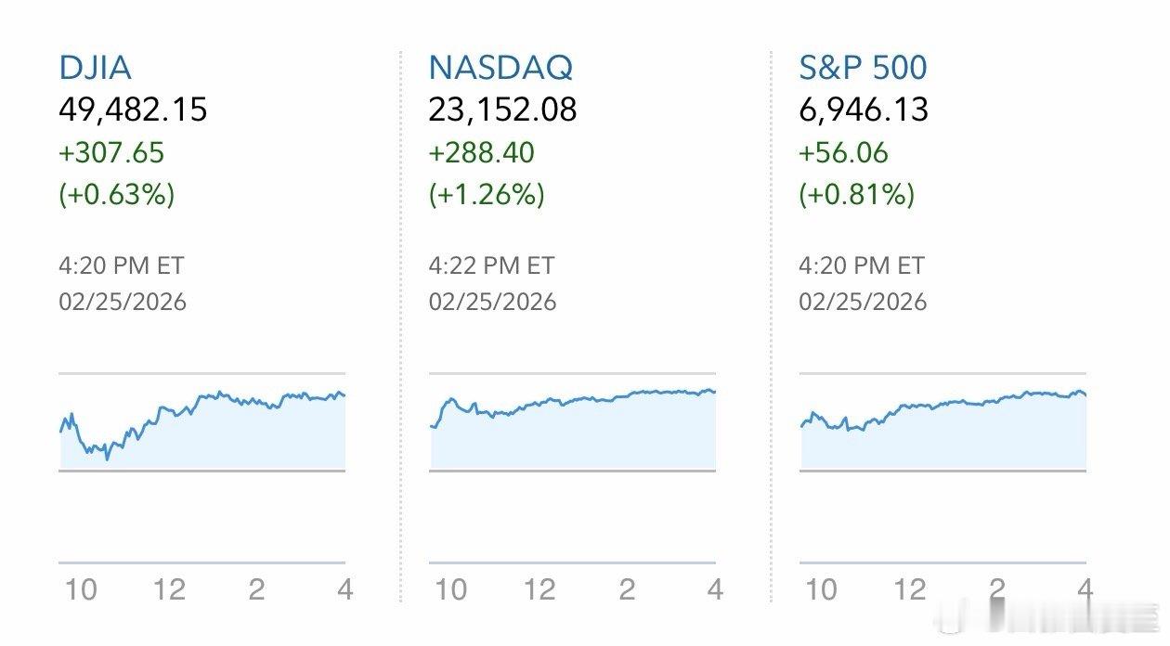Click the 12 axis label on NASDAQ chart

(x=539, y=589)
